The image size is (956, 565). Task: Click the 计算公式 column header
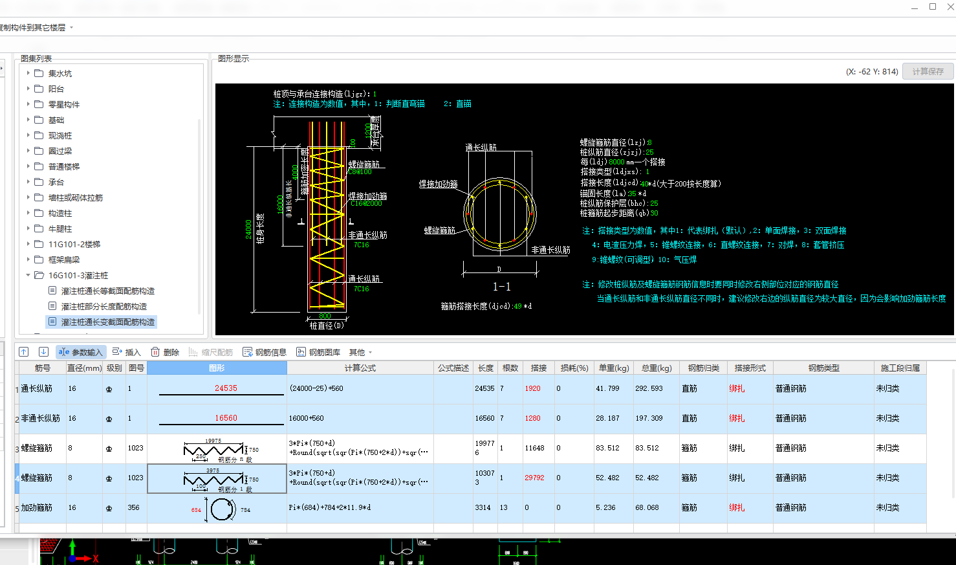point(360,368)
